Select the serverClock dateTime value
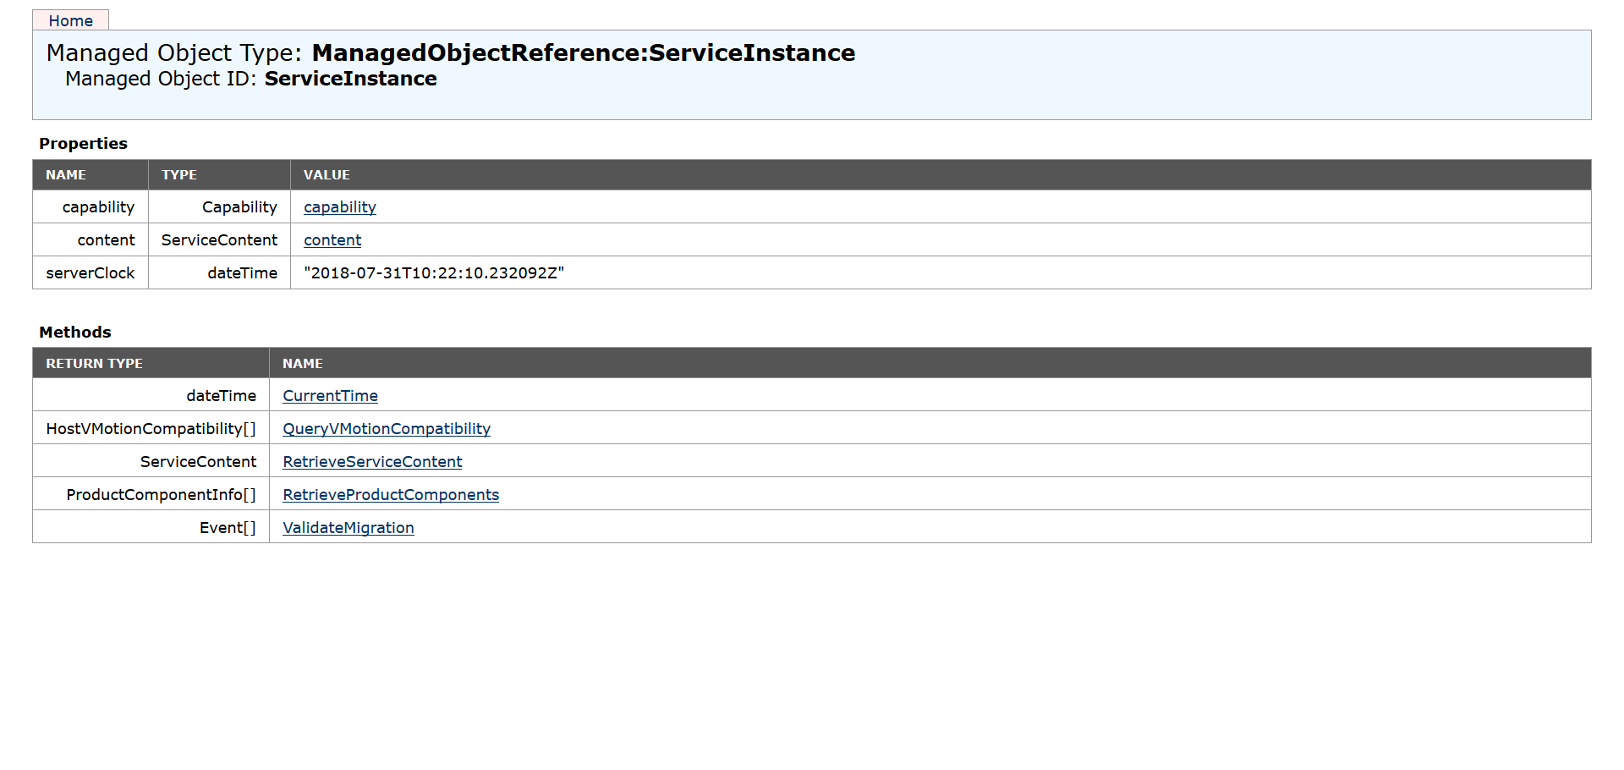 pyautogui.click(x=435, y=272)
